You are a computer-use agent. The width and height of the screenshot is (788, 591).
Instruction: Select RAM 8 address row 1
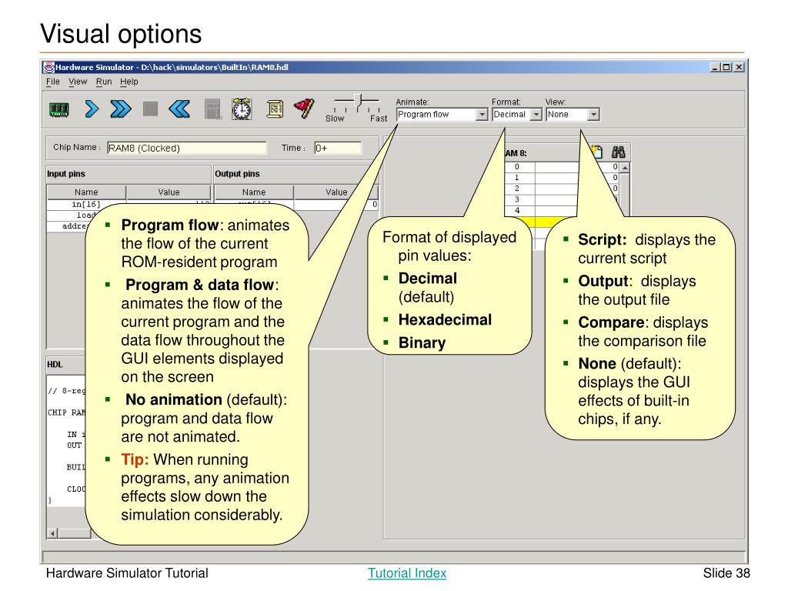click(x=562, y=178)
